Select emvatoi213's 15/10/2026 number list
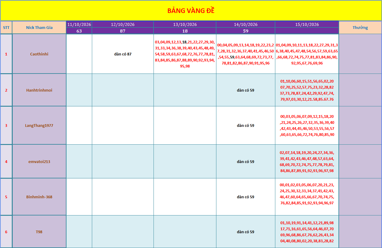The width and height of the screenshot is (382, 248). [x=307, y=162]
